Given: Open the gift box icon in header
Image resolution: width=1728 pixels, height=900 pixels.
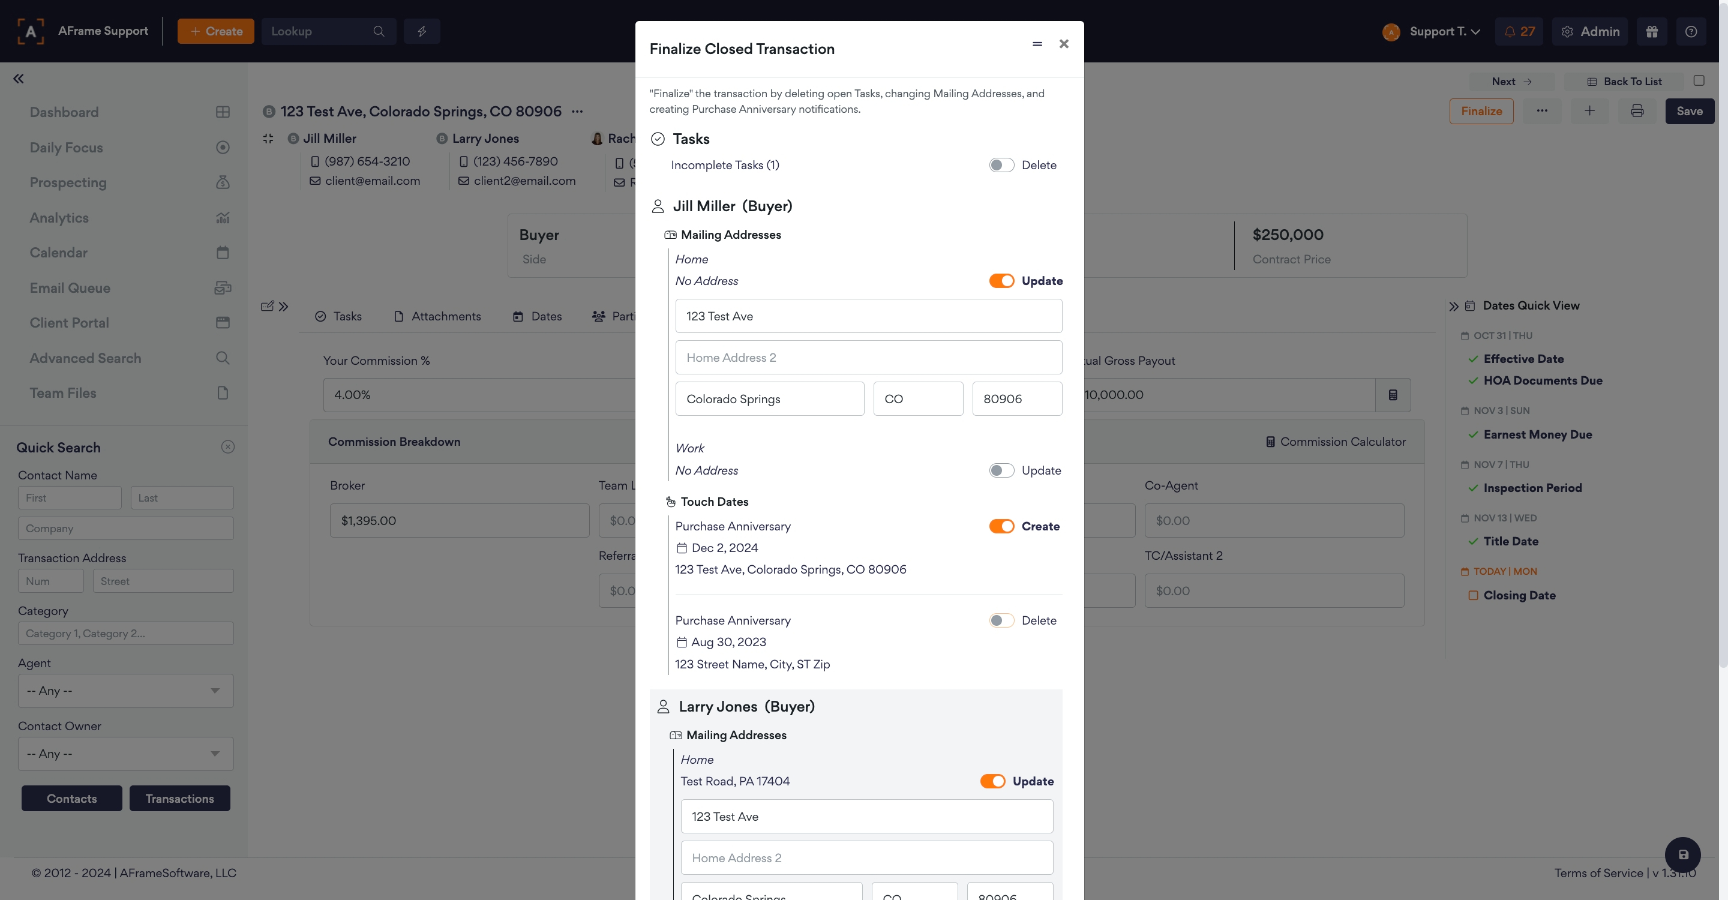Looking at the screenshot, I should (x=1652, y=32).
